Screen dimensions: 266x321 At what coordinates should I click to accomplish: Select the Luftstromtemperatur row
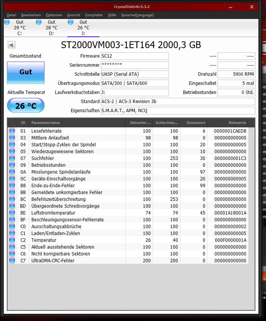pyautogui.click(x=128, y=213)
